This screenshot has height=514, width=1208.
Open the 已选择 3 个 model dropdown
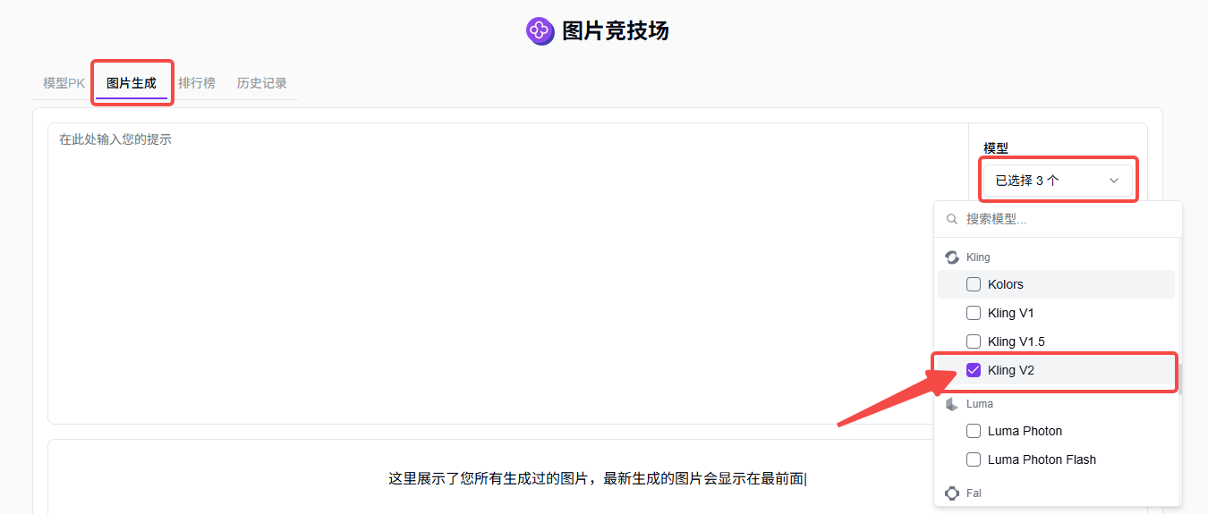coord(1058,181)
